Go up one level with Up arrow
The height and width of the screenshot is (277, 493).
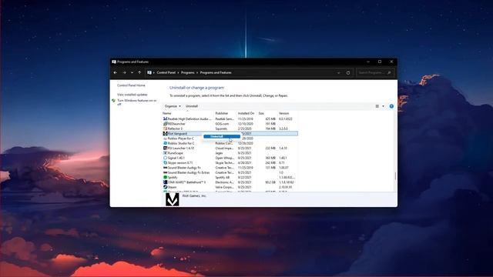click(x=139, y=72)
